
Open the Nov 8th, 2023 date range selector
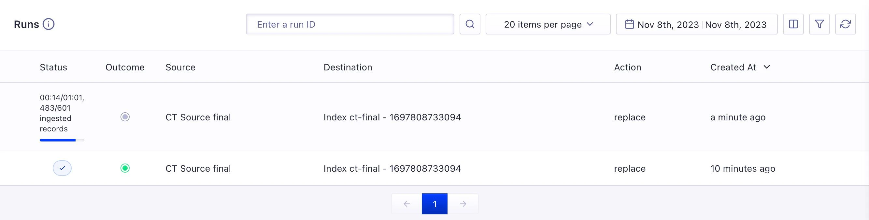[x=697, y=24]
